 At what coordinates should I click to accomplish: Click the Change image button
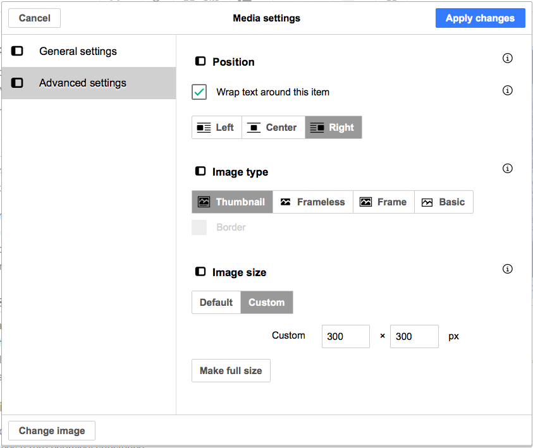[x=52, y=431]
